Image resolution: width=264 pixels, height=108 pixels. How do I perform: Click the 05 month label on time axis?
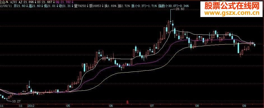tap(68, 106)
